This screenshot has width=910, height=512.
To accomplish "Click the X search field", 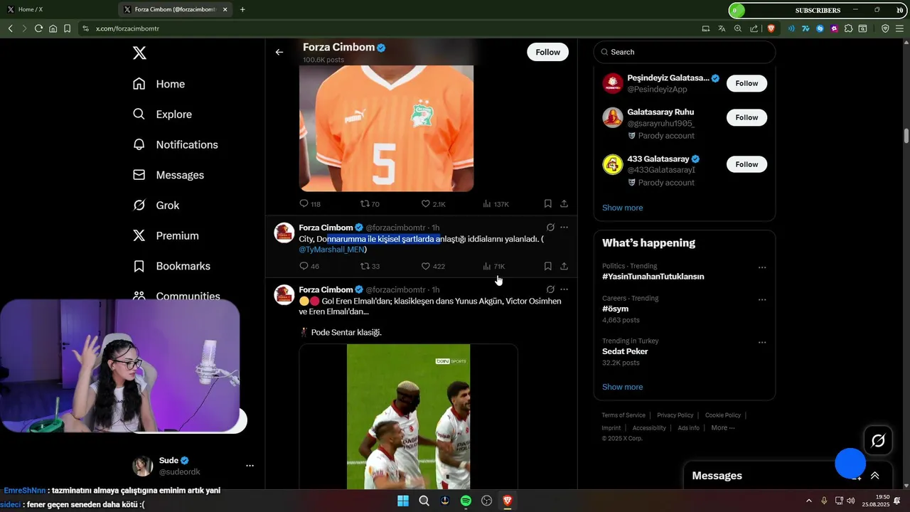I will point(684,52).
